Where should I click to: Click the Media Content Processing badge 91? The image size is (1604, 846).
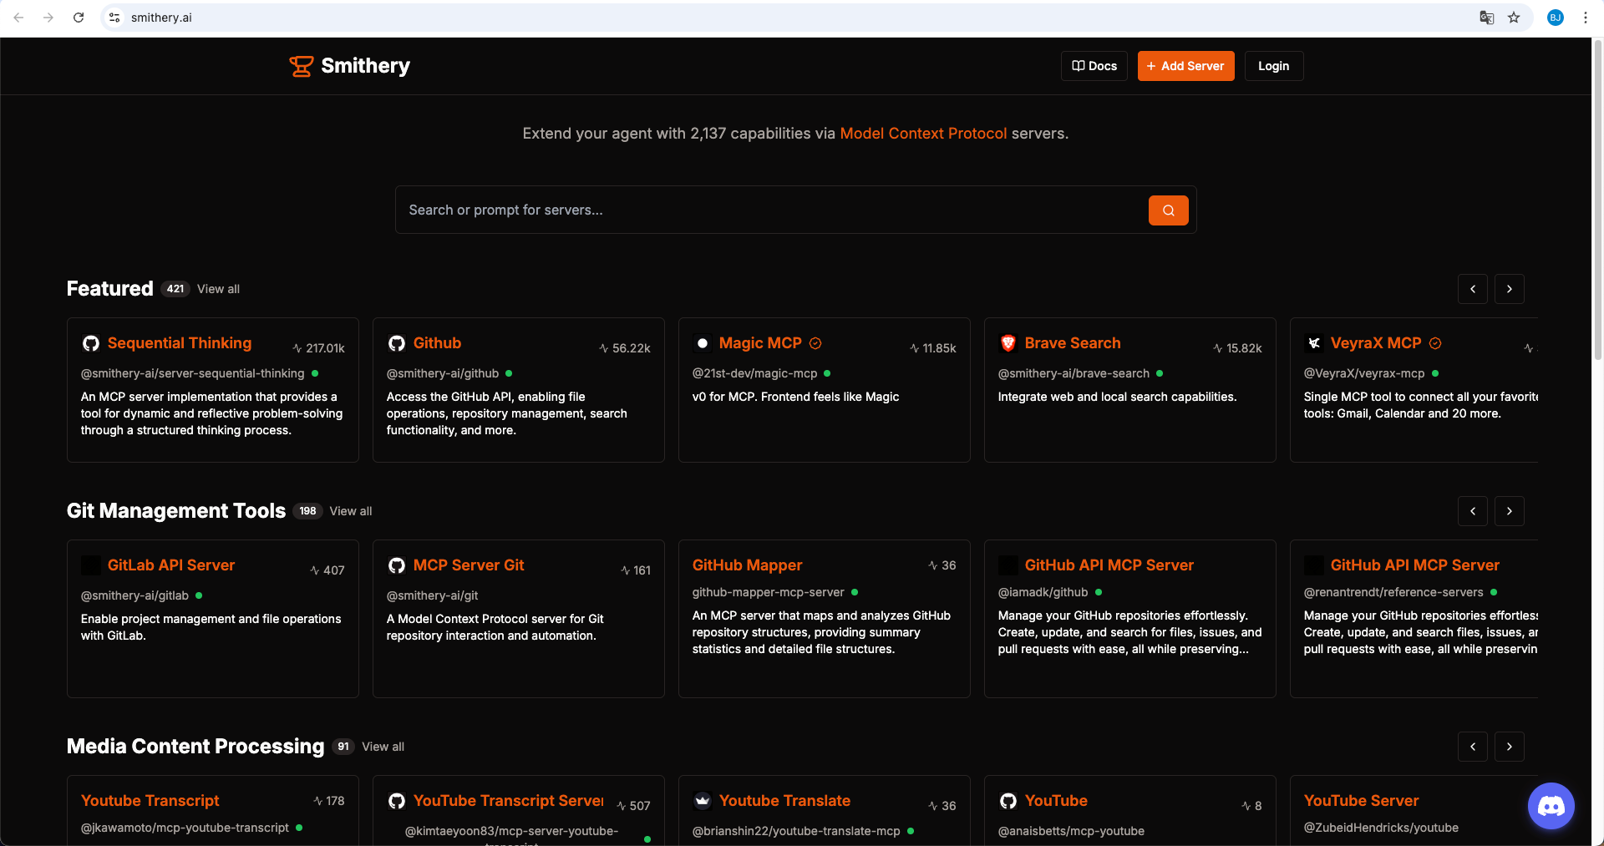point(343,747)
